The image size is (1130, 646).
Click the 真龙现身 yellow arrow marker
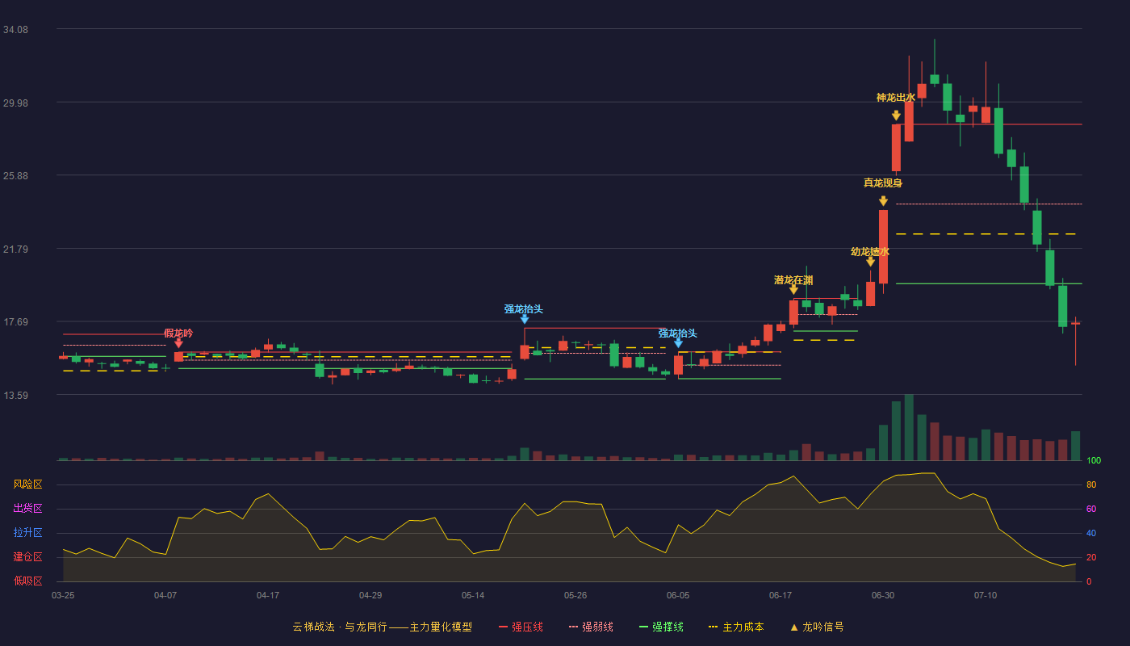pos(883,201)
